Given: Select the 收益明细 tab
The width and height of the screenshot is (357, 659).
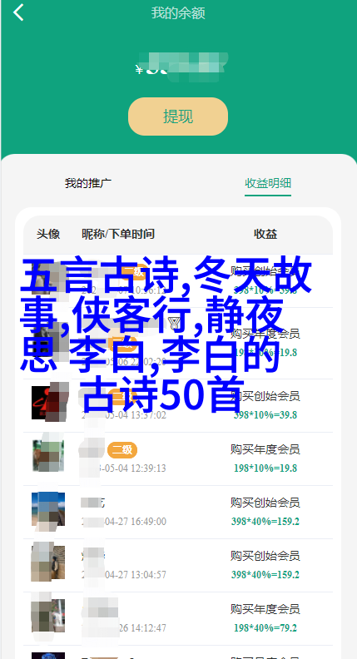Looking at the screenshot, I should (268, 183).
